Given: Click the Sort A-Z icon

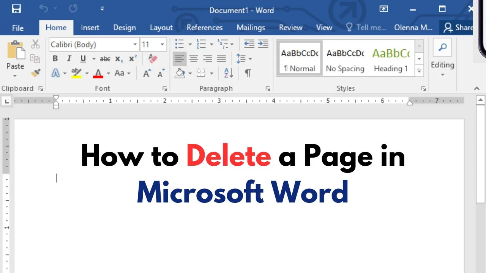Looking at the screenshot, I should [x=229, y=73].
